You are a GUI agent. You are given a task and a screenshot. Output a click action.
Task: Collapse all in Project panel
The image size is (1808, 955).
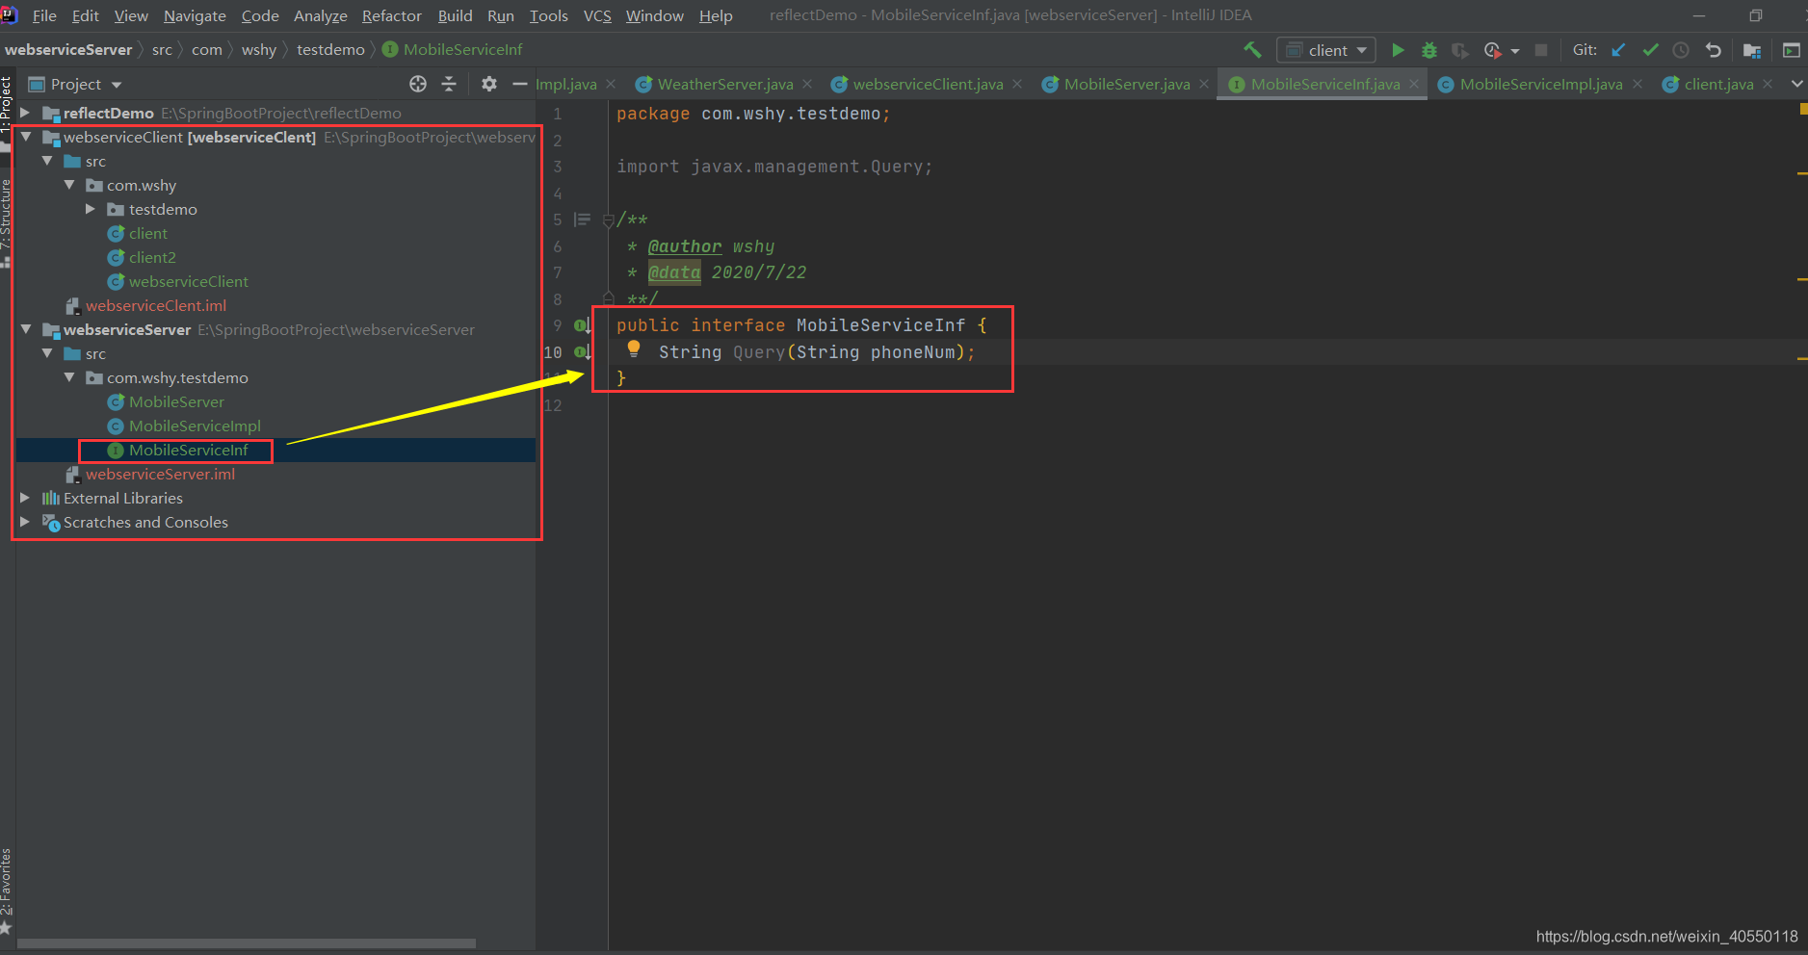449,84
